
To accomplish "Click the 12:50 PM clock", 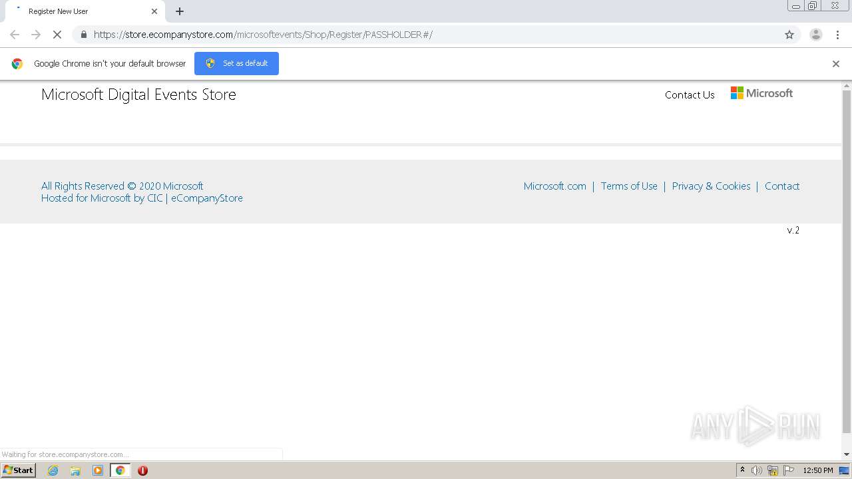I will pos(818,470).
